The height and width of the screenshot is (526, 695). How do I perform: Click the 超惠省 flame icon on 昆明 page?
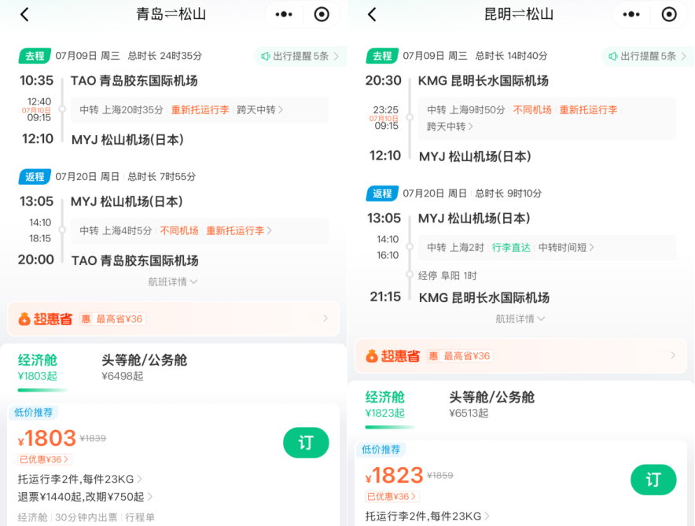370,356
